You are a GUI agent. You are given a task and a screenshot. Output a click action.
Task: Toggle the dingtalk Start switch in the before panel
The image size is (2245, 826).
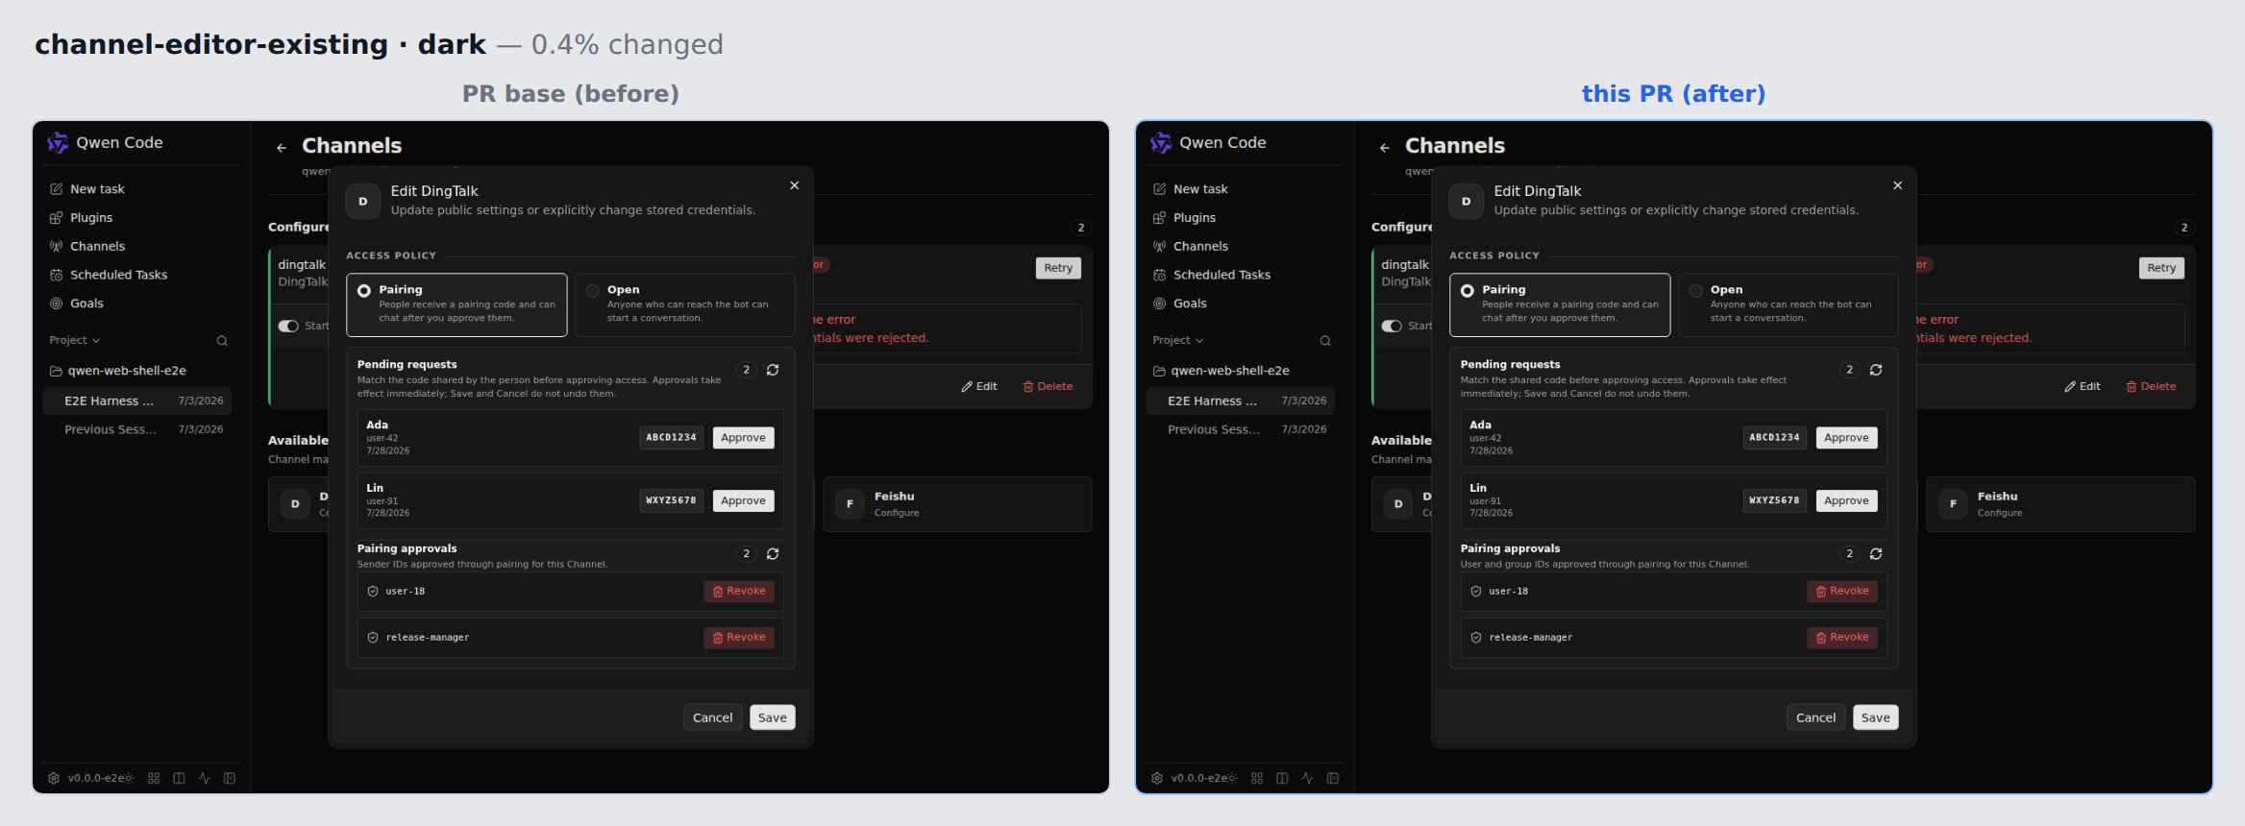click(x=288, y=327)
